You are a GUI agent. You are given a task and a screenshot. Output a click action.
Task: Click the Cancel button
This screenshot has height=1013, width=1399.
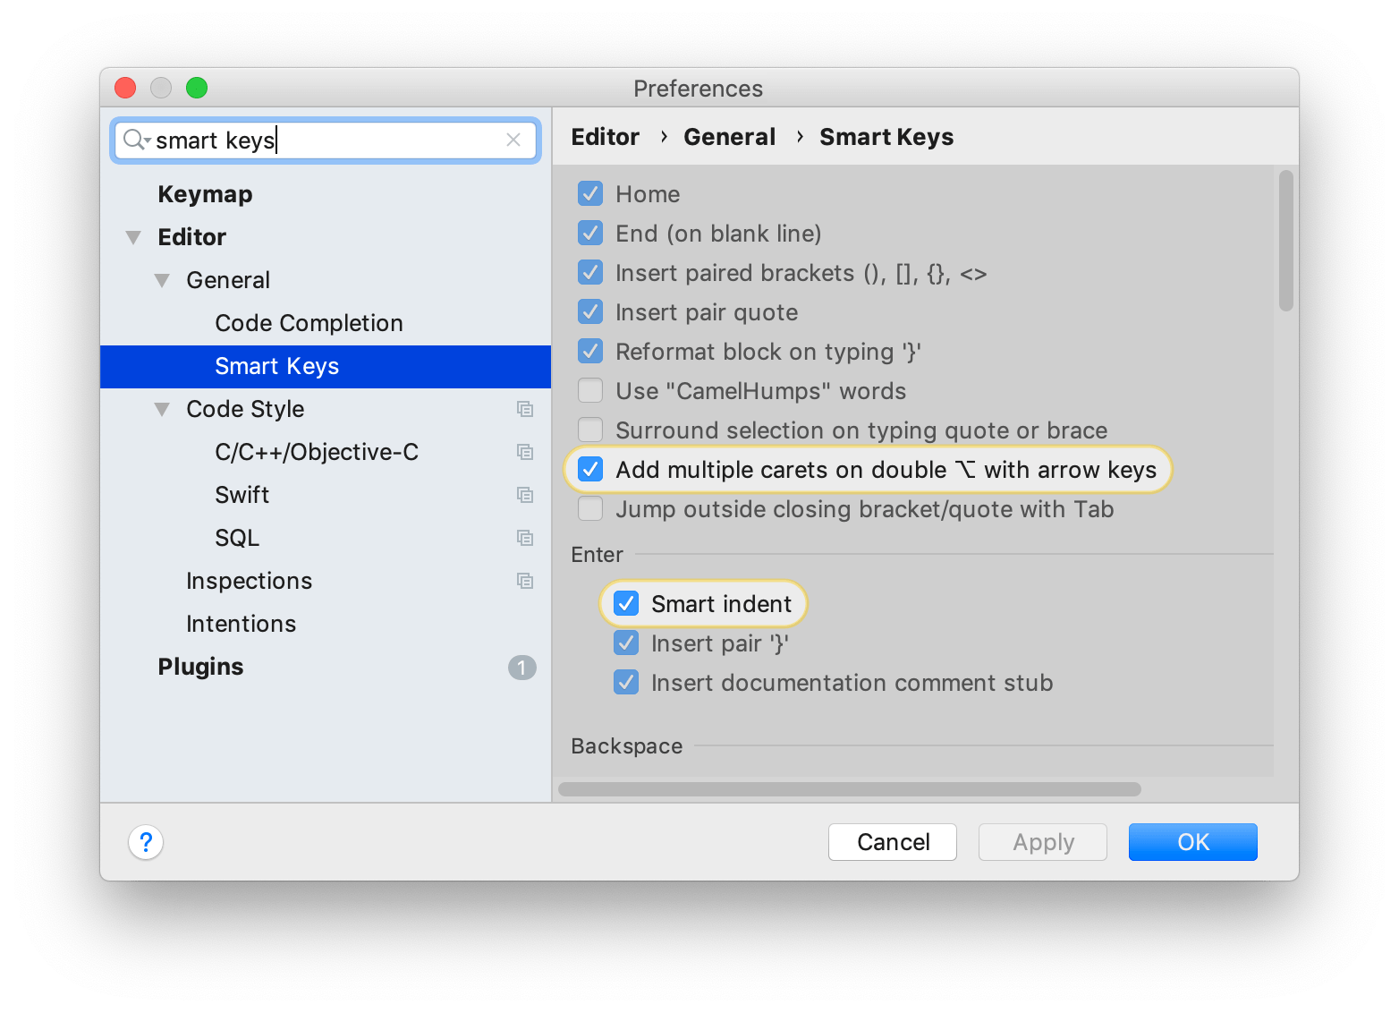point(893,842)
